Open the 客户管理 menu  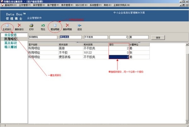[53, 5]
